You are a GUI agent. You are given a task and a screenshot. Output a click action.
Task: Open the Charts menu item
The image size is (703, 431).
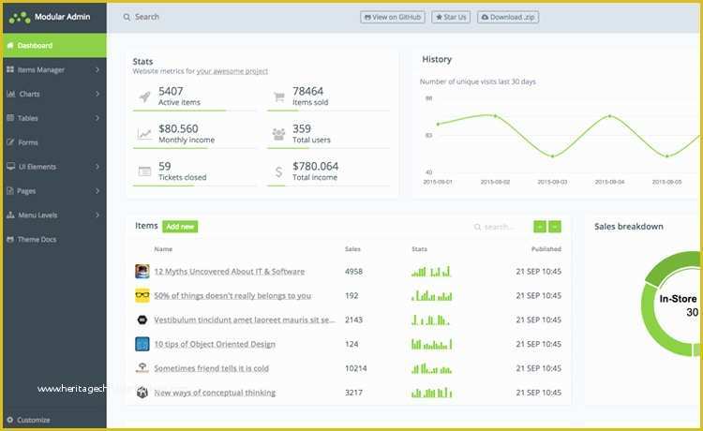click(54, 94)
